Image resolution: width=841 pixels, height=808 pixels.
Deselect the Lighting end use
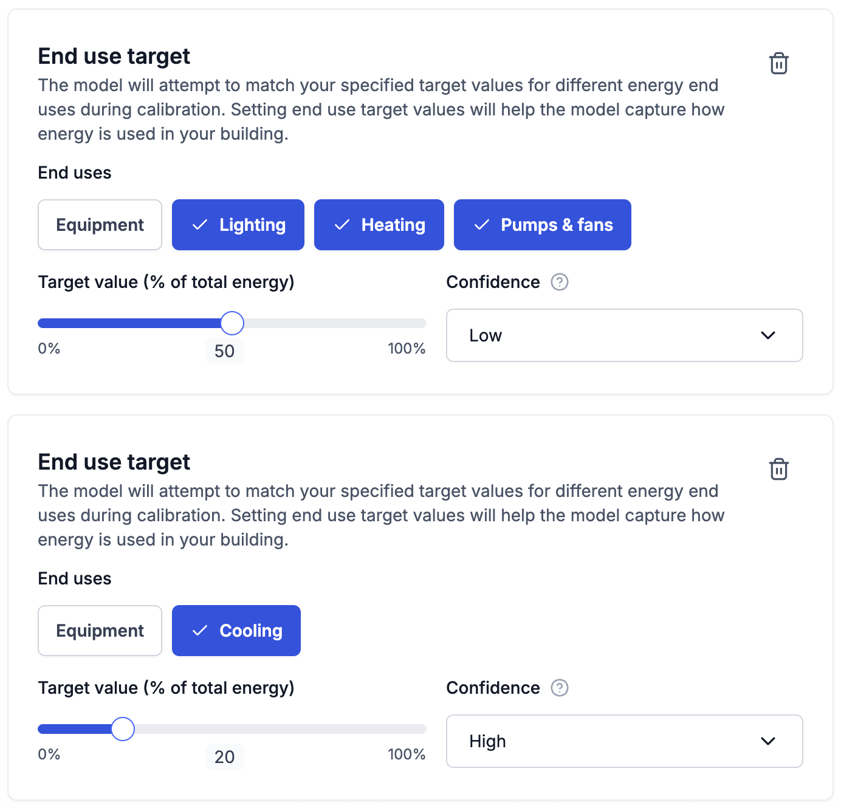238,225
